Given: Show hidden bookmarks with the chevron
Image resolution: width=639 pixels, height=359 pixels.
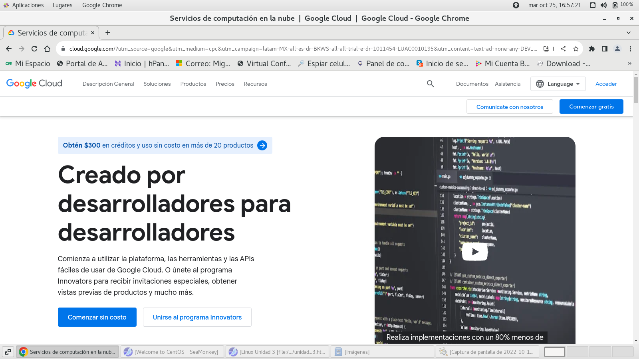Looking at the screenshot, I should tap(630, 63).
